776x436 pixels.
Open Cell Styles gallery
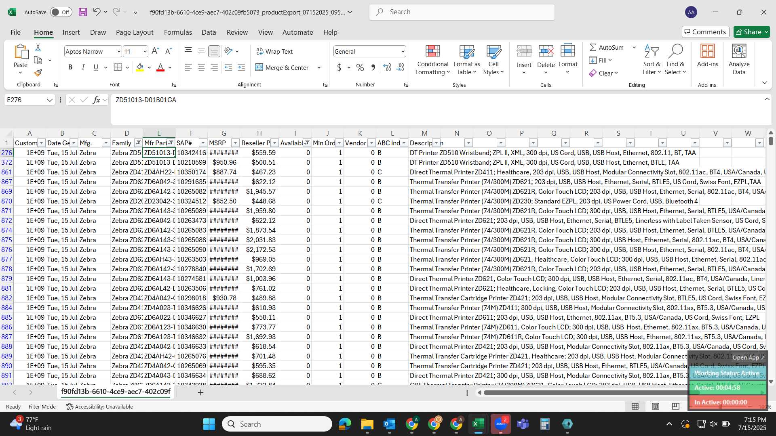(x=493, y=60)
